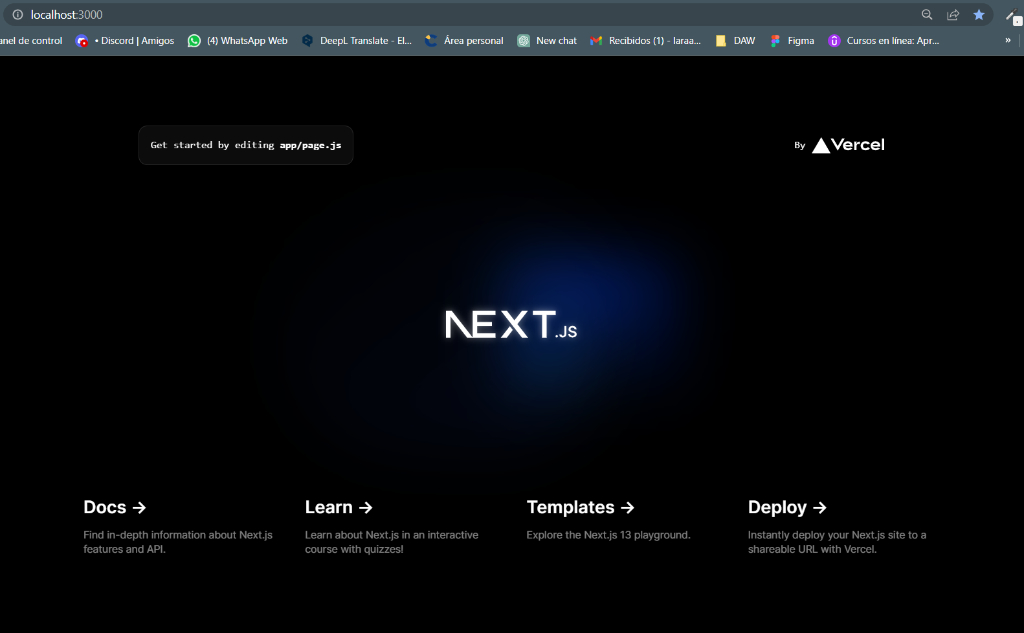Click the Figma logo favicon

pyautogui.click(x=775, y=41)
